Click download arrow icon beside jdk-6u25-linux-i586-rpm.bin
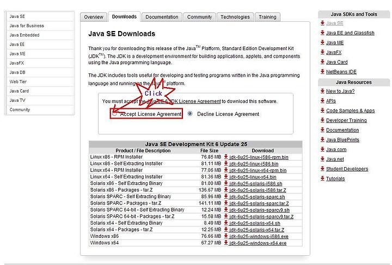Viewport: 392px width, 265px height. (226, 157)
